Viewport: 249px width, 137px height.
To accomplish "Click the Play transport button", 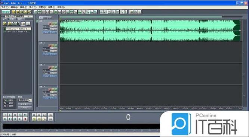I will (10, 115).
